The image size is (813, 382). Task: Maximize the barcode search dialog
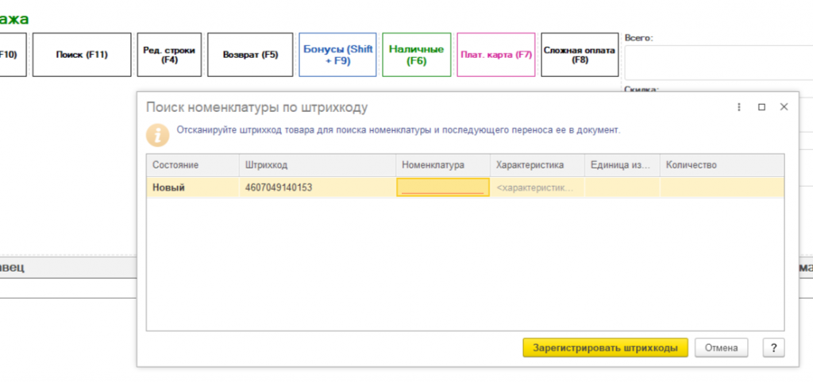click(761, 107)
